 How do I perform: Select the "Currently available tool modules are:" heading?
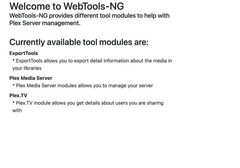79,42
